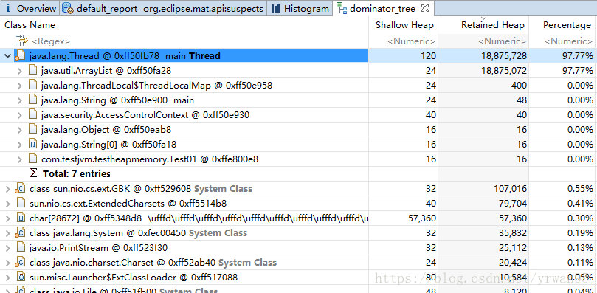The width and height of the screenshot is (597, 293).
Task: Click the GBK system class icon
Action: (x=21, y=189)
